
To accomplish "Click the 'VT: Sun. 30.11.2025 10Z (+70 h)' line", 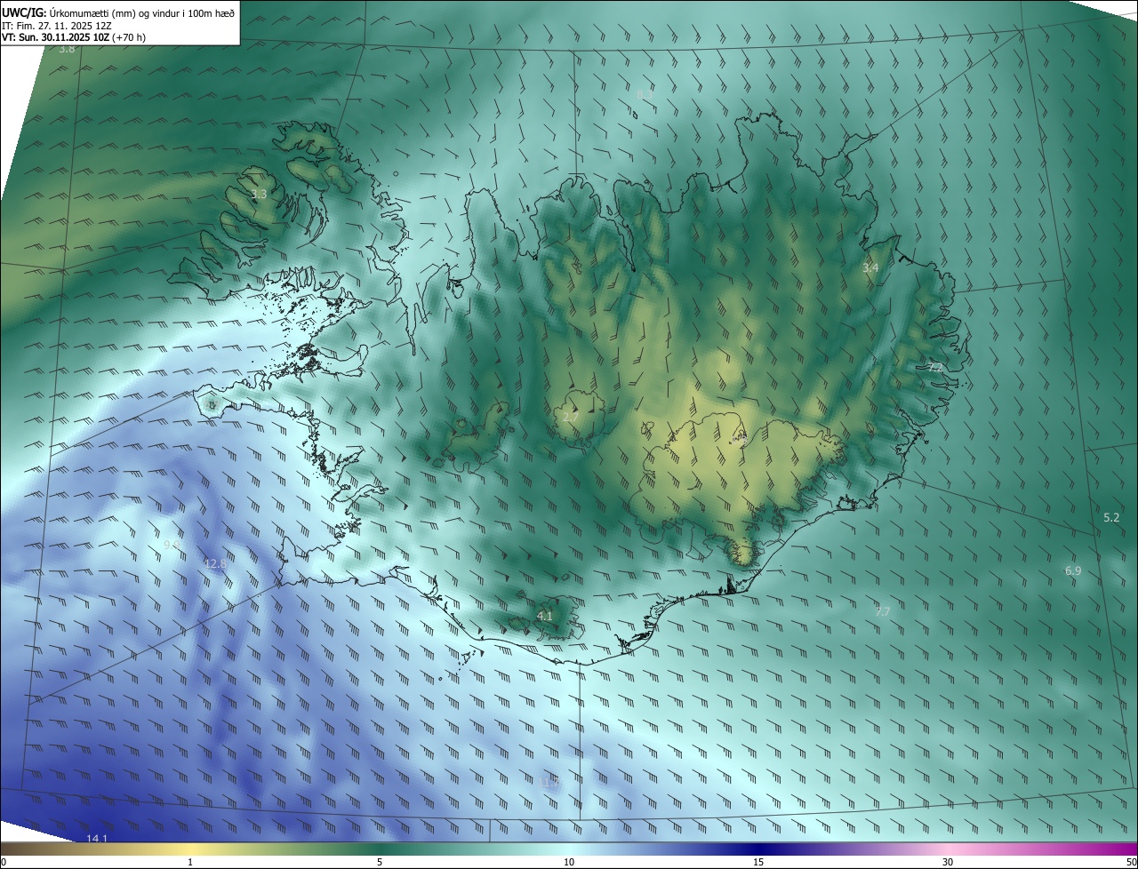I will pos(74,37).
